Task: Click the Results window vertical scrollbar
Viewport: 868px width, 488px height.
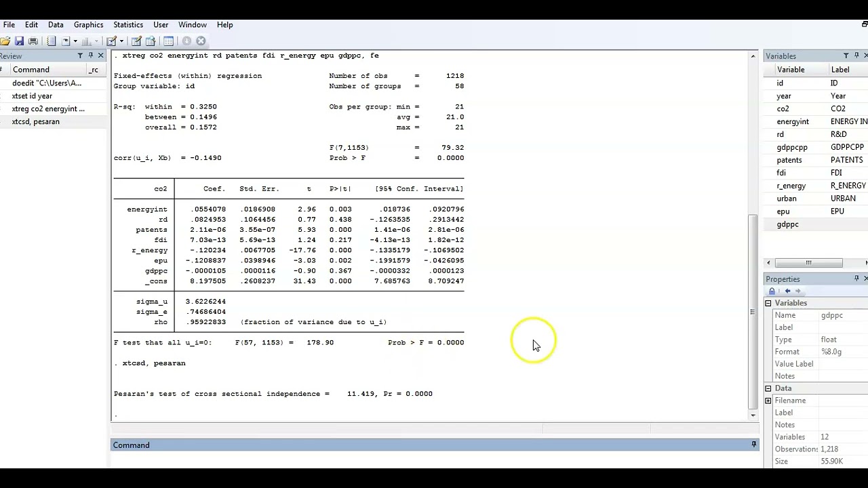Action: [753, 312]
